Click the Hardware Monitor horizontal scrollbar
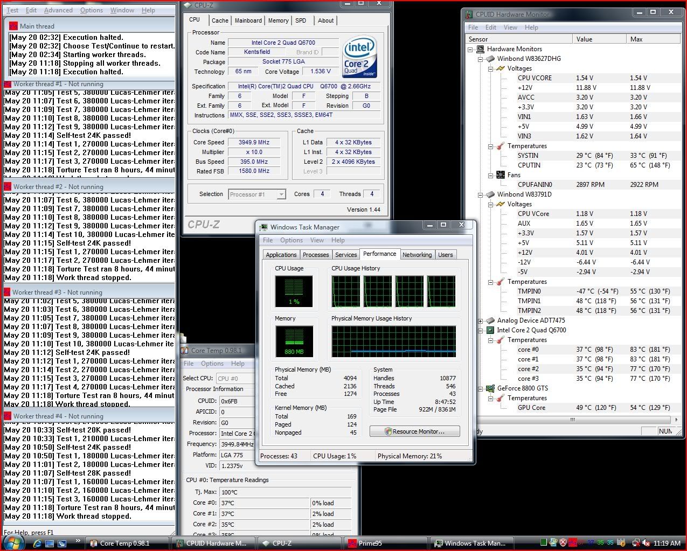The image size is (687, 551). pyautogui.click(x=572, y=419)
